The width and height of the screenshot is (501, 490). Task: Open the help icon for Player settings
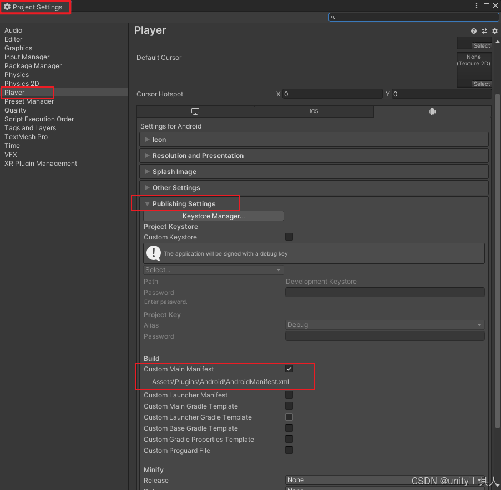(x=473, y=31)
